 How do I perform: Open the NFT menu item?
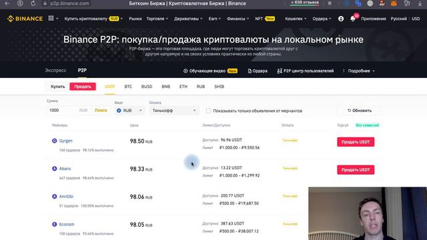coord(265,19)
